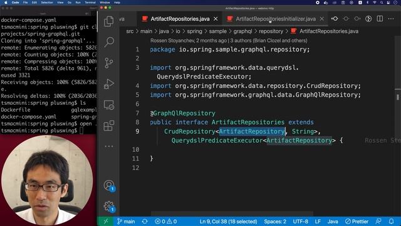Split the editor to the right
Screen dimensions: 401x226
click(x=380, y=19)
